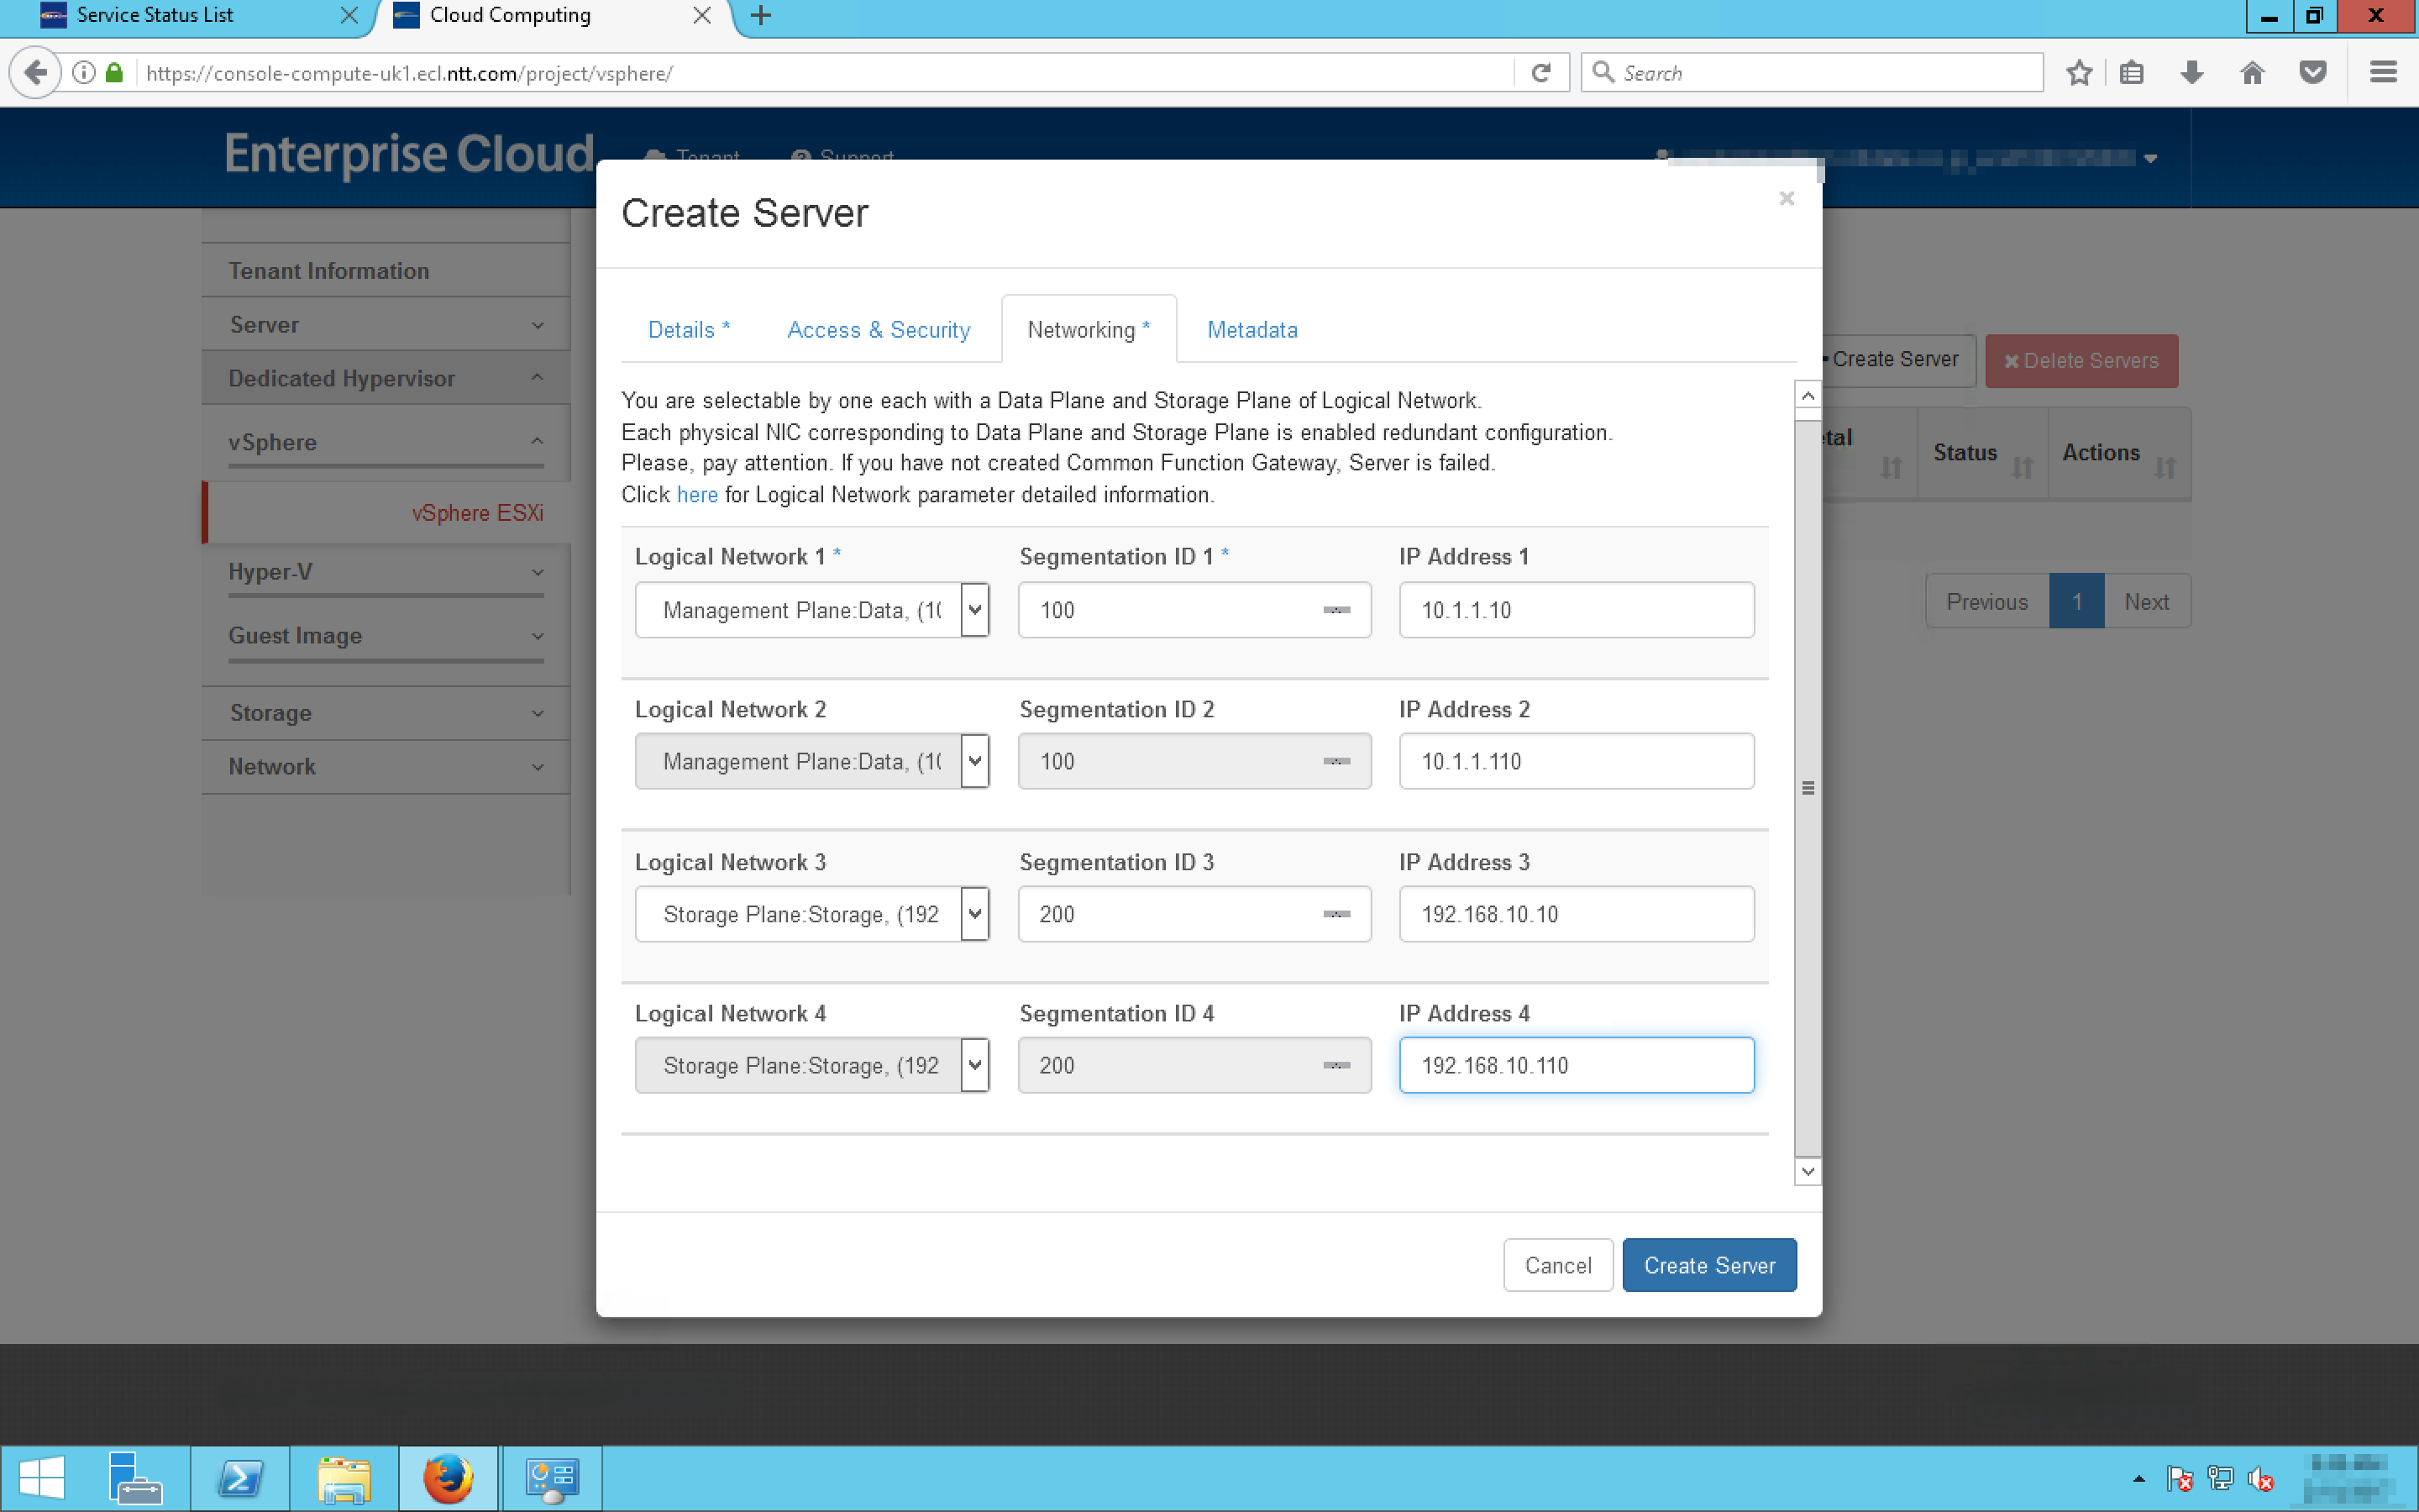Switch to the Access & Security tab
The image size is (2419, 1512).
click(878, 330)
